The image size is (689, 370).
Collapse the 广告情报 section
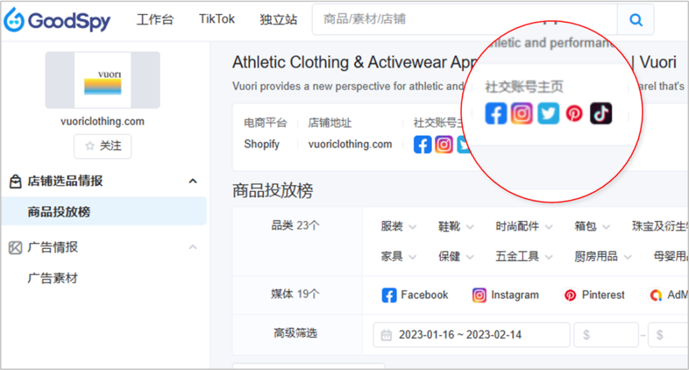[x=193, y=248]
